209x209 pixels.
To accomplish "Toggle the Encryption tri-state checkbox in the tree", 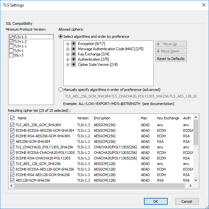I will 73,44.
